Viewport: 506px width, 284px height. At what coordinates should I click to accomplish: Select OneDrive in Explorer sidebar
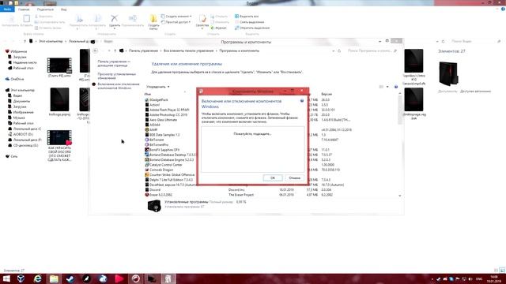15,79
